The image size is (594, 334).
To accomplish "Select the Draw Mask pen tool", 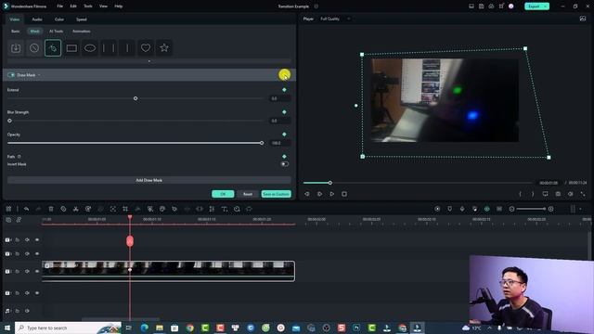I will (53, 48).
